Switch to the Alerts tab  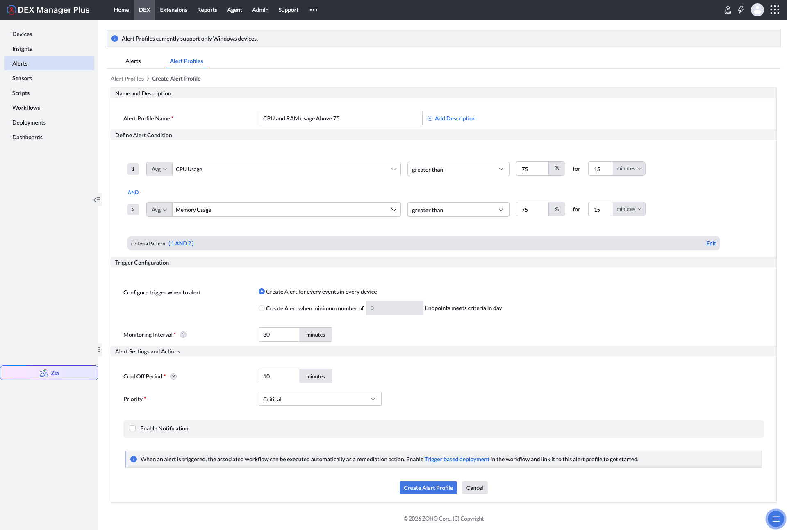click(133, 61)
